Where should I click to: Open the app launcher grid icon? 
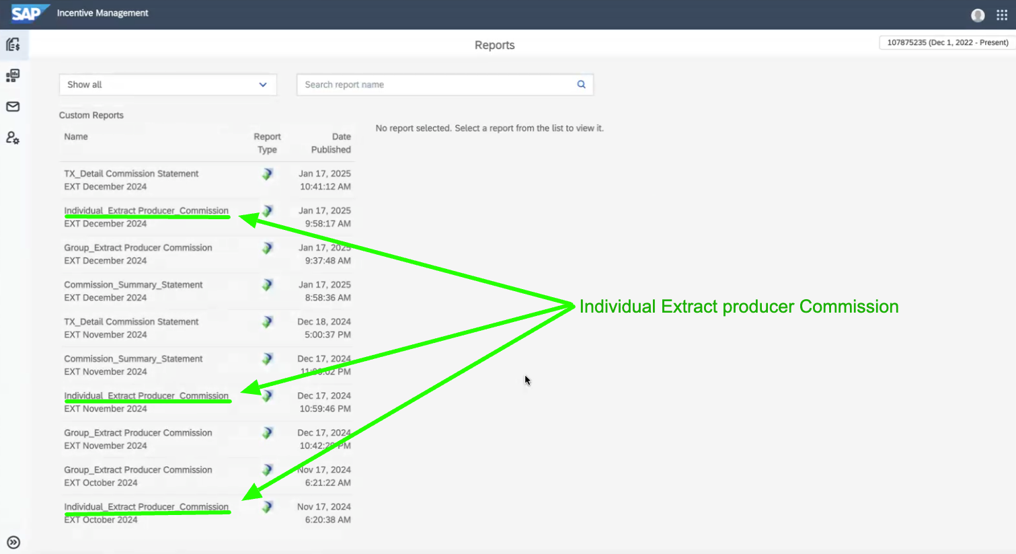tap(1002, 15)
